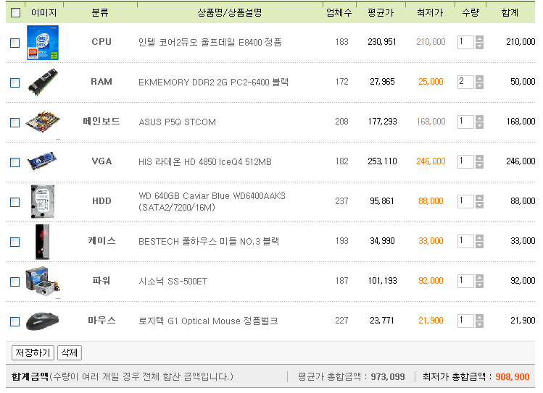
Task: Decrease the HDD quantity with the down arrow
Action: 479,205
